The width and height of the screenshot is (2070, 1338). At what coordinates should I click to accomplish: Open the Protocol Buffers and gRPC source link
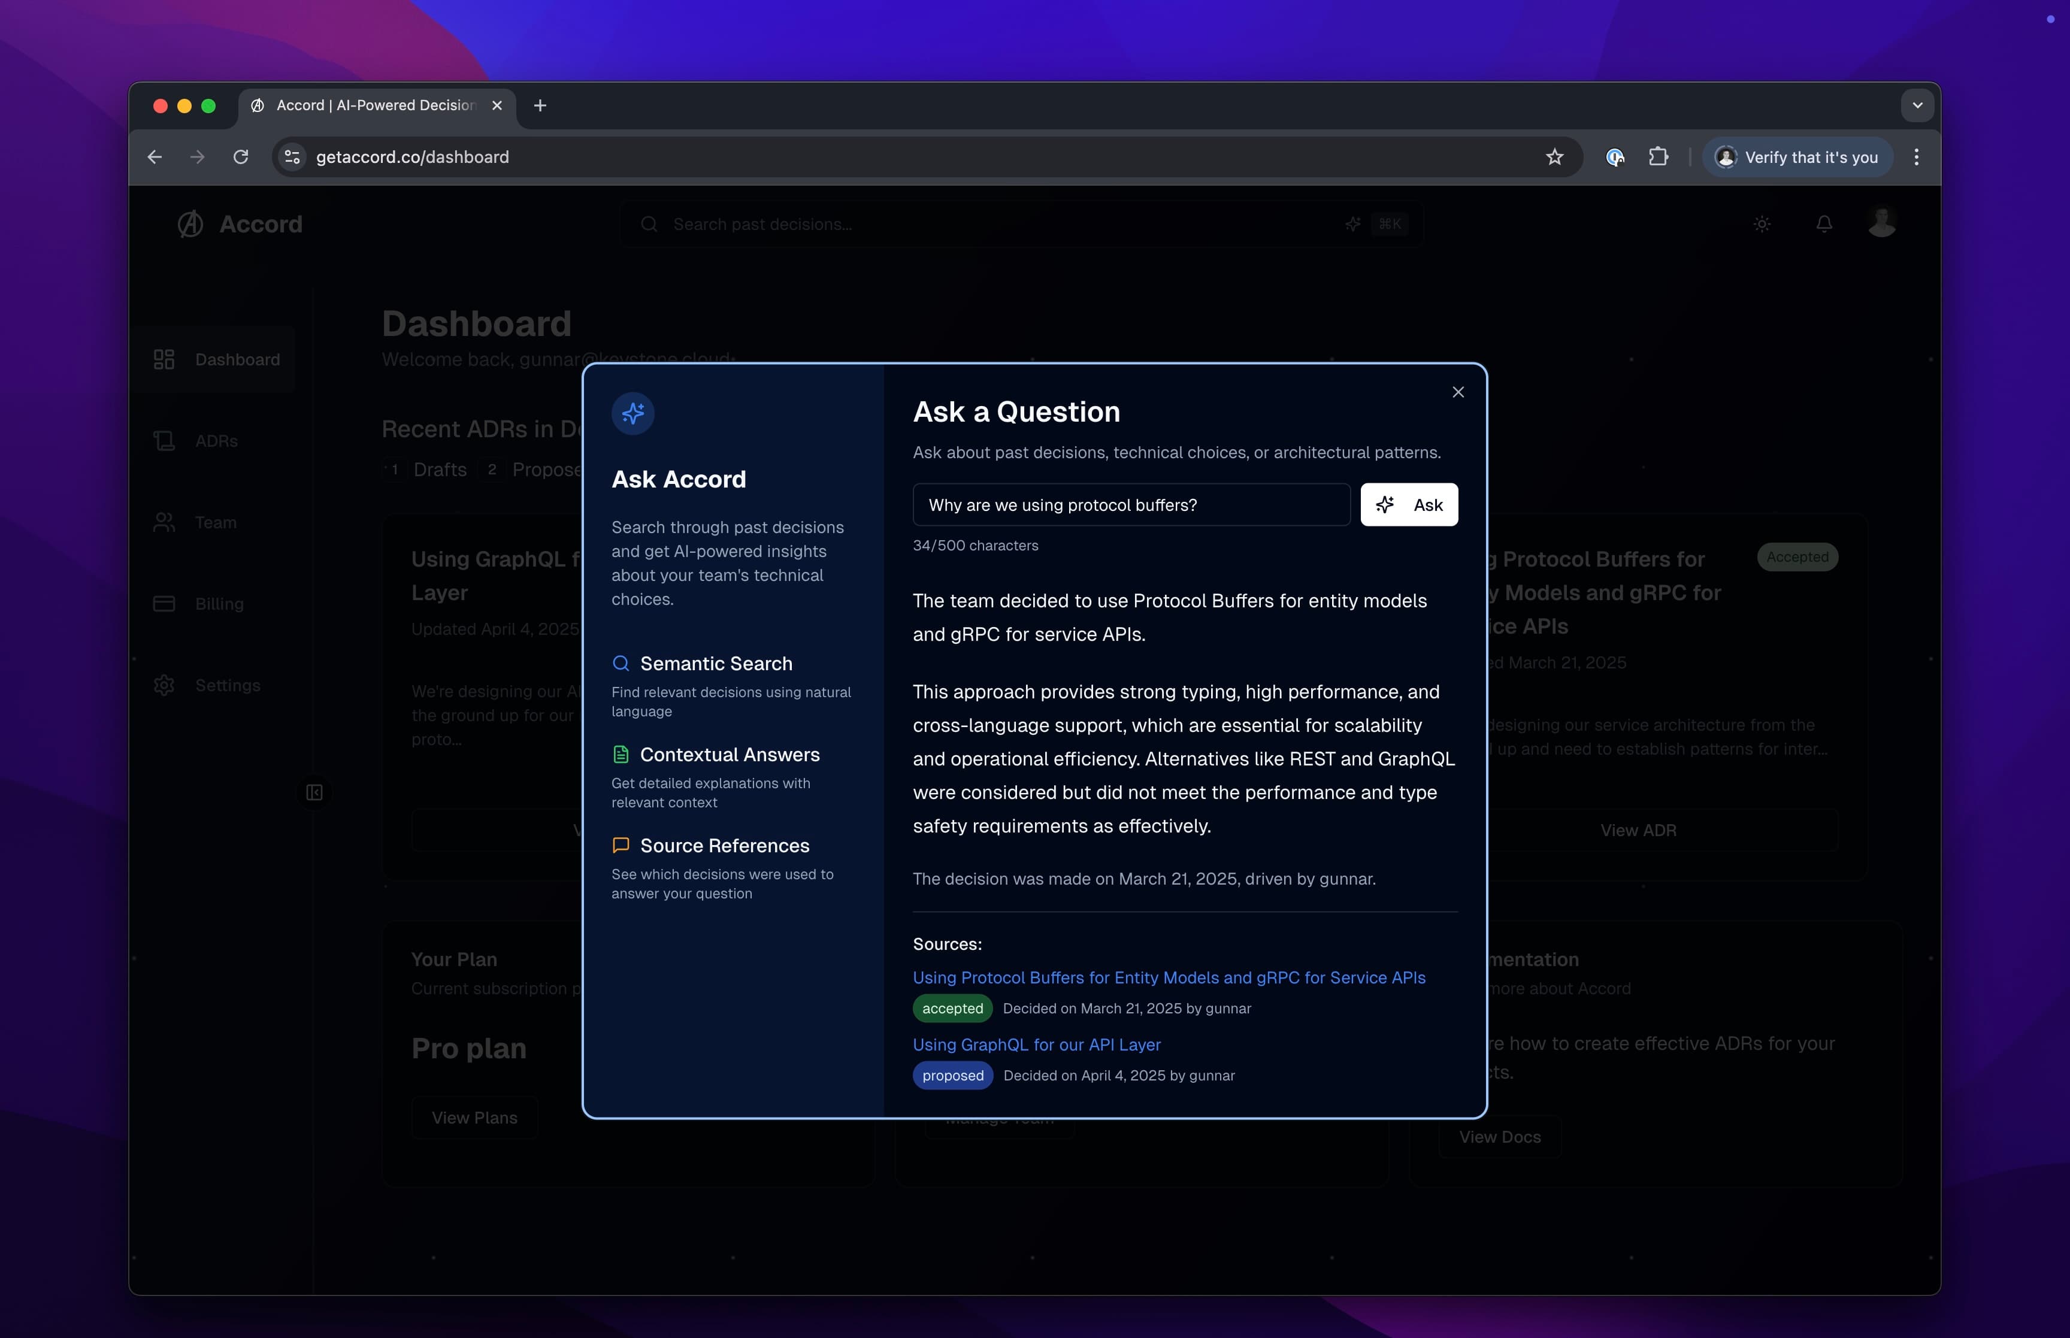(x=1169, y=977)
